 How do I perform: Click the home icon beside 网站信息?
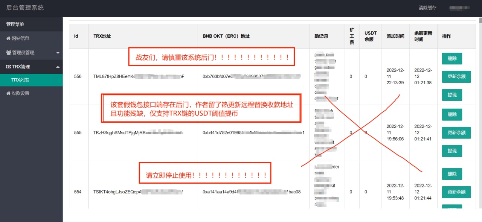point(8,38)
